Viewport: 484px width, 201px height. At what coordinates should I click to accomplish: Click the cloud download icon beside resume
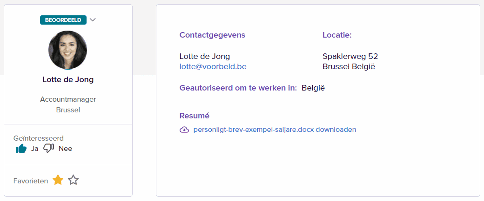pyautogui.click(x=184, y=130)
